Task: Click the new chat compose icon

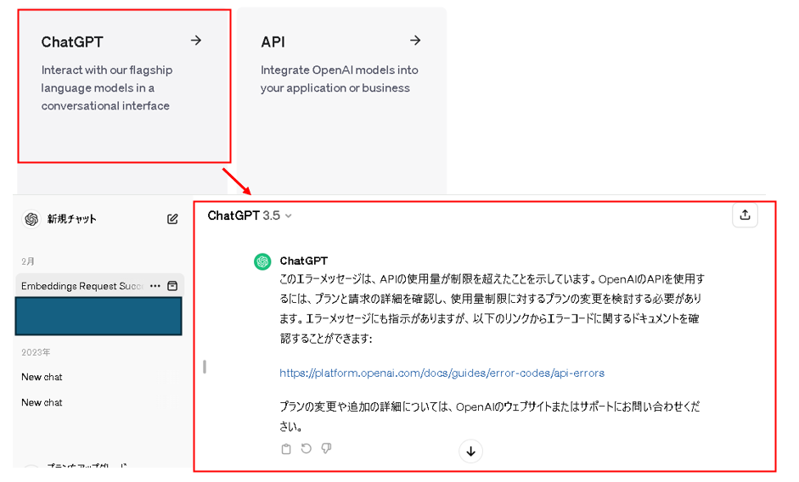Action: click(172, 219)
